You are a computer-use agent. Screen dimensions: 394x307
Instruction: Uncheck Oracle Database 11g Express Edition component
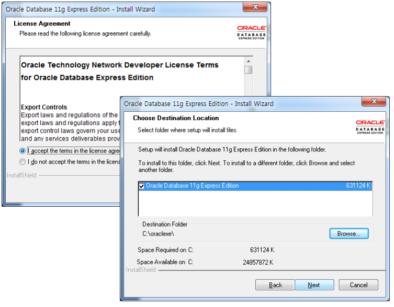(x=142, y=186)
